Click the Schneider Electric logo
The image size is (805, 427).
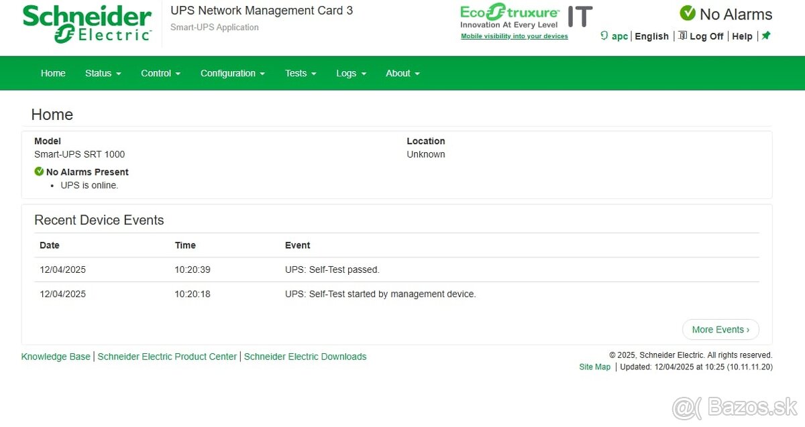point(87,24)
